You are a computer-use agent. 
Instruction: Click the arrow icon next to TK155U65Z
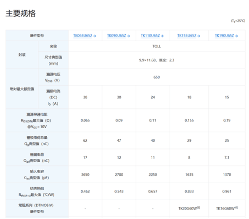click(199, 36)
